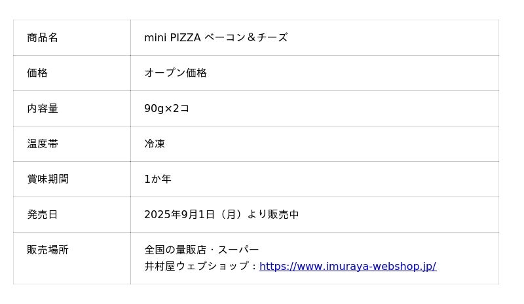Image resolution: width=524 pixels, height=304 pixels.
Task: Click the 賞味期間 label cell
Action: [48, 179]
